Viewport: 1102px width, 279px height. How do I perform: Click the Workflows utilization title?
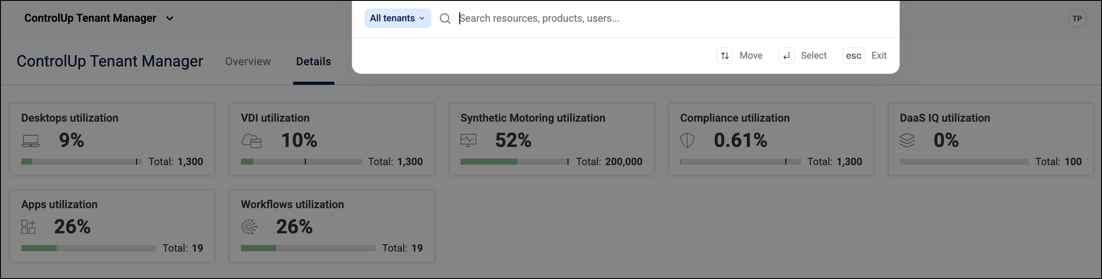pyautogui.click(x=292, y=204)
